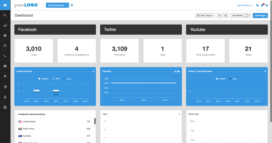Image resolution: width=272 pixels, height=143 pixels.
Task: Open the envelope email sidebar icon
Action: (5, 66)
